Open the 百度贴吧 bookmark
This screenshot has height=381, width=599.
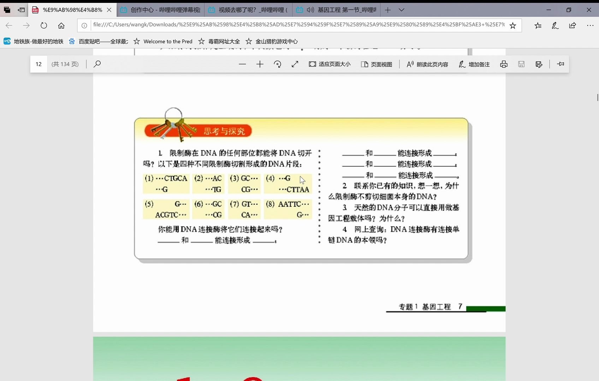pos(98,41)
